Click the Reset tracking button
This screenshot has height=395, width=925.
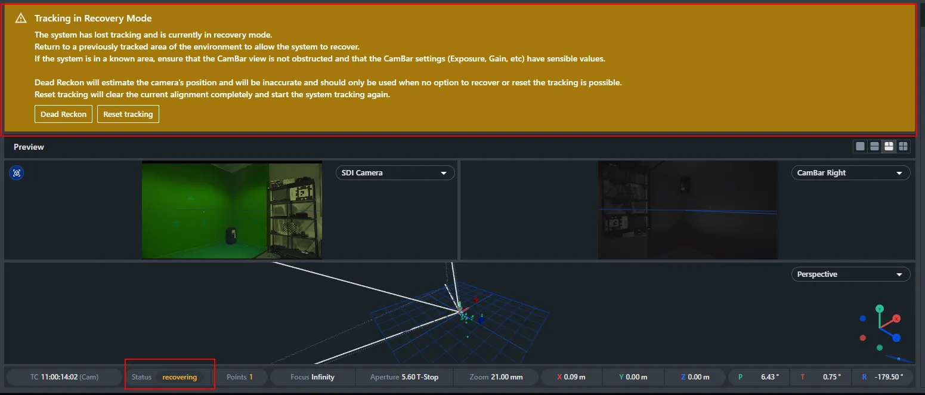pos(128,114)
